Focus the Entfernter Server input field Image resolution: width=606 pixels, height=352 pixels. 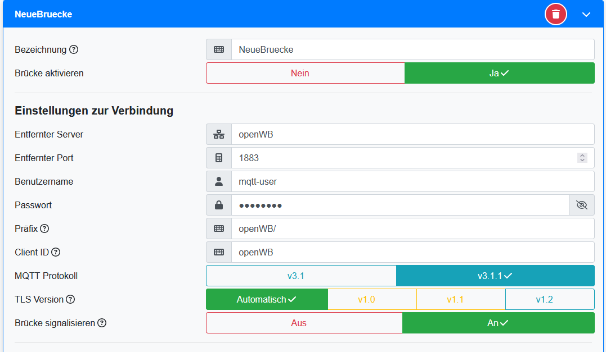coord(413,134)
